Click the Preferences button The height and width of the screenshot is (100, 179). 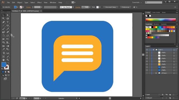pos(125,7)
